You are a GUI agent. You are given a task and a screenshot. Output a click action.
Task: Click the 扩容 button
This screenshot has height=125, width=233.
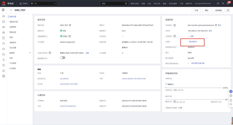196,10
